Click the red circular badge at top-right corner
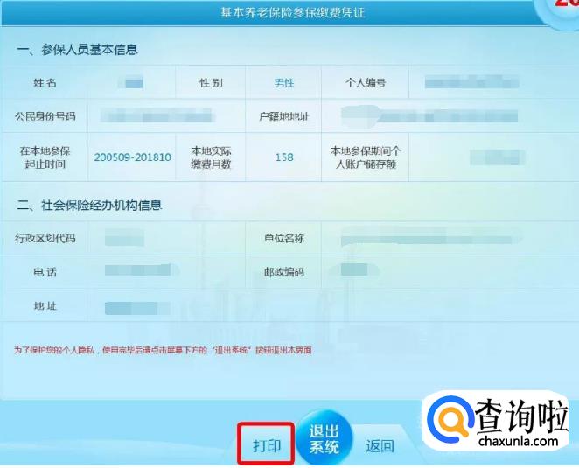 562,9
